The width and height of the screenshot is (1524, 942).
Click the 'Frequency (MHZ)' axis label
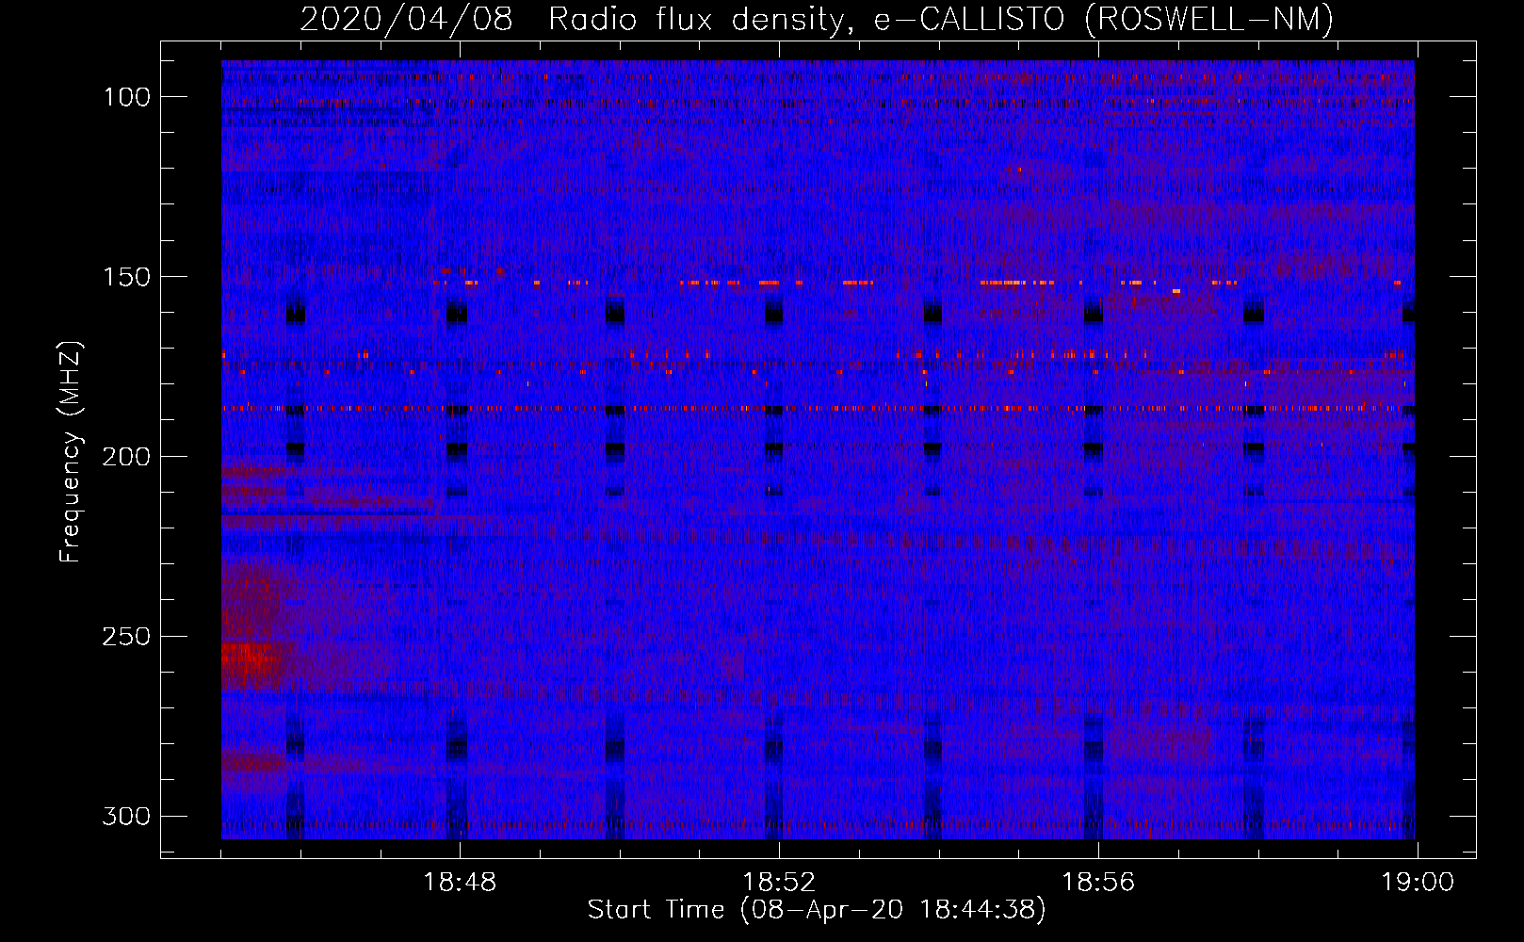click(x=71, y=452)
